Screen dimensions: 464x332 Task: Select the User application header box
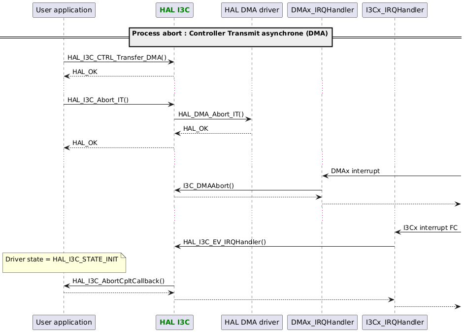(64, 10)
